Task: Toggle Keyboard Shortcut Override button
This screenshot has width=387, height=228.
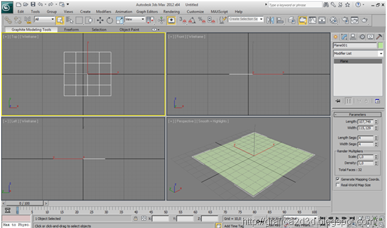Action: point(171,20)
